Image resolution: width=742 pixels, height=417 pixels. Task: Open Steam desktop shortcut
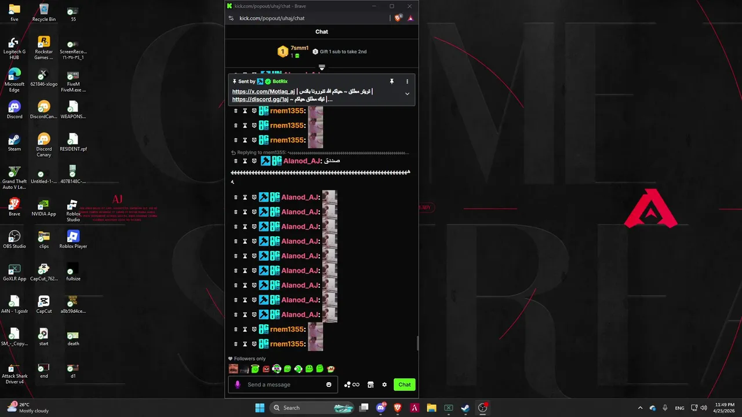(x=14, y=142)
